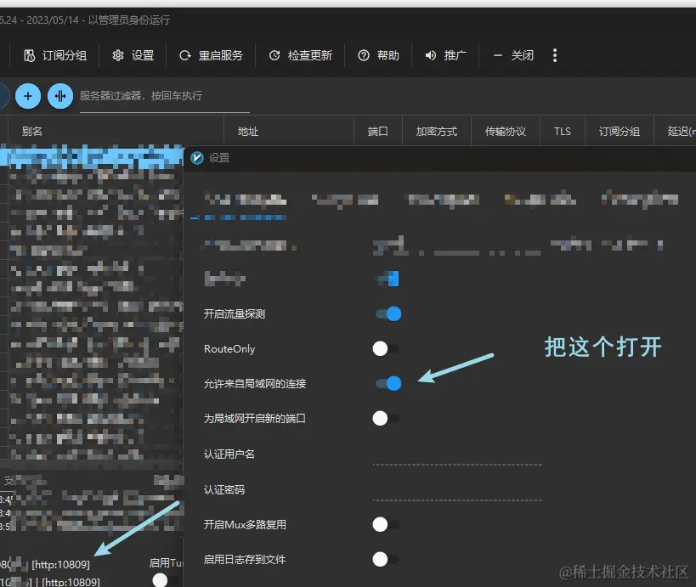The height and width of the screenshot is (587, 696).
Task: Click the 设置 gear icon in toolbar
Action: [x=117, y=55]
